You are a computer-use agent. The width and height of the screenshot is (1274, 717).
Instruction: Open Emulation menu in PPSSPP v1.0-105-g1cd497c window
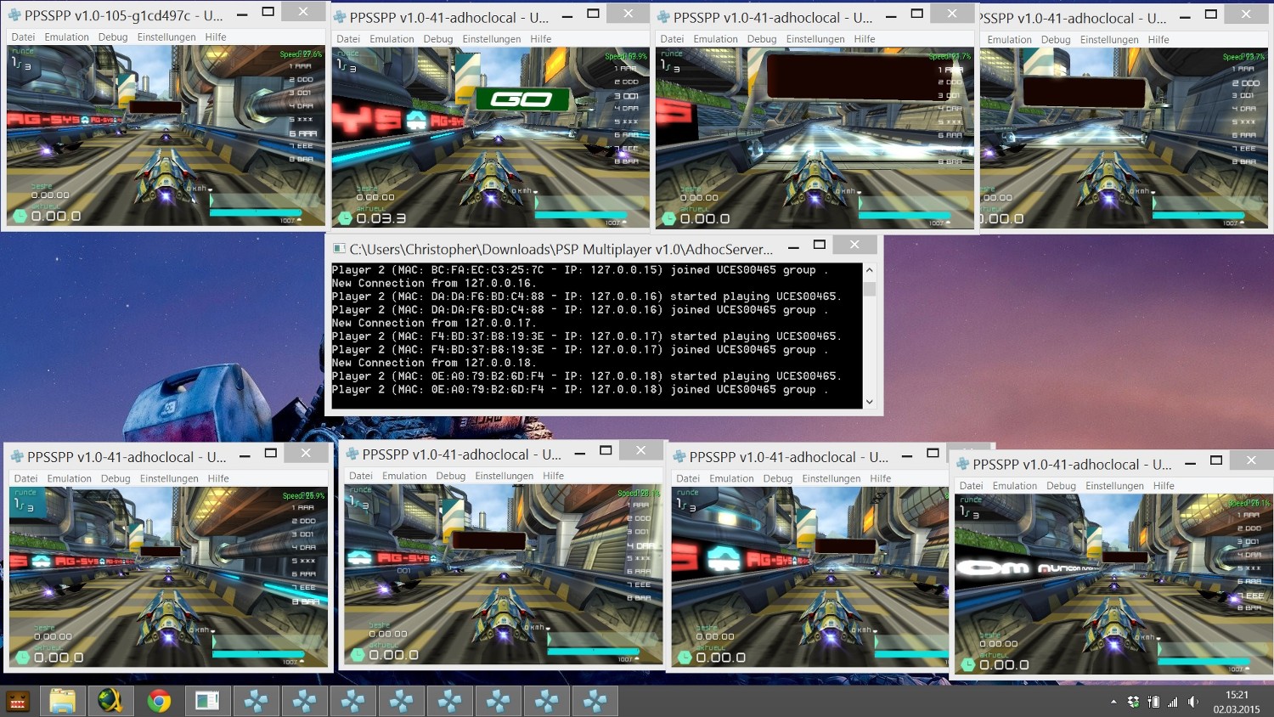pos(66,37)
